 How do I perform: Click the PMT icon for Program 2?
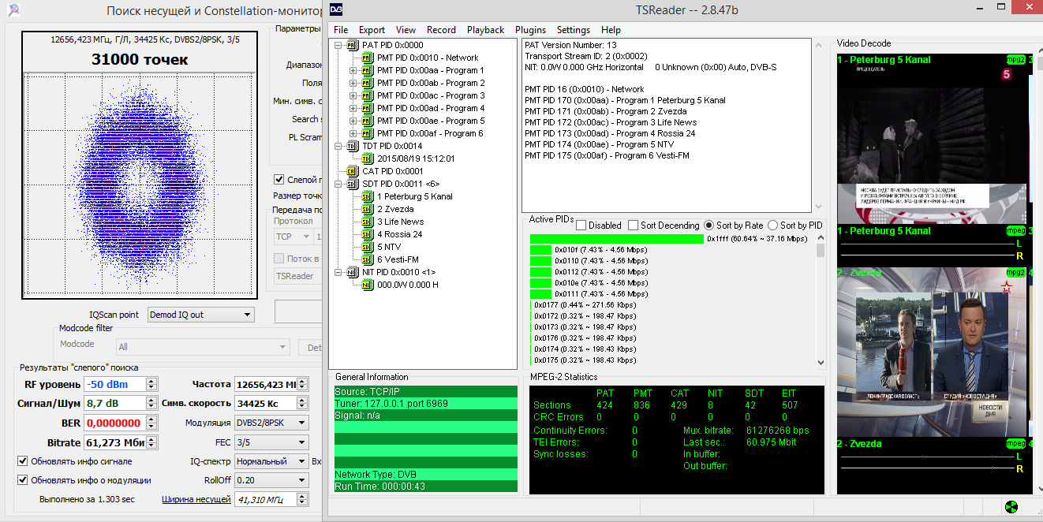point(367,83)
